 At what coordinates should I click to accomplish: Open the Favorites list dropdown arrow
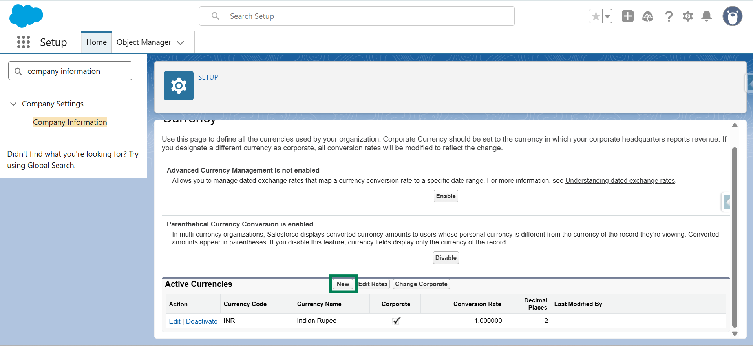point(607,16)
